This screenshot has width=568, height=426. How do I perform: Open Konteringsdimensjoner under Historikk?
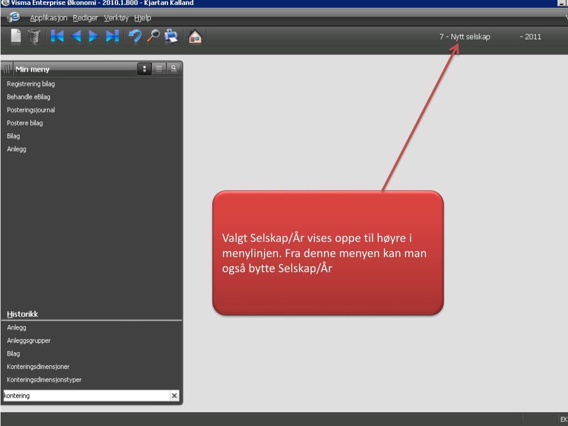coord(38,367)
